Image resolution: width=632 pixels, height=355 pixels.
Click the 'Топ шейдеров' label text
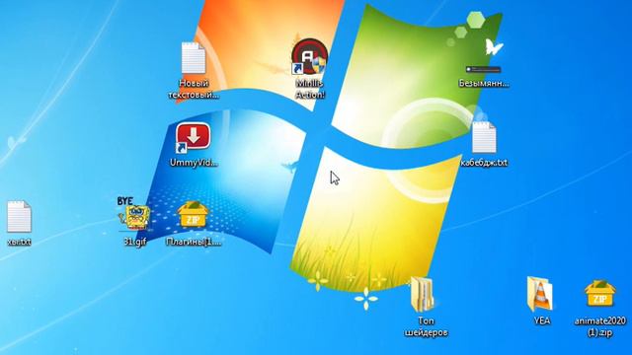426,326
